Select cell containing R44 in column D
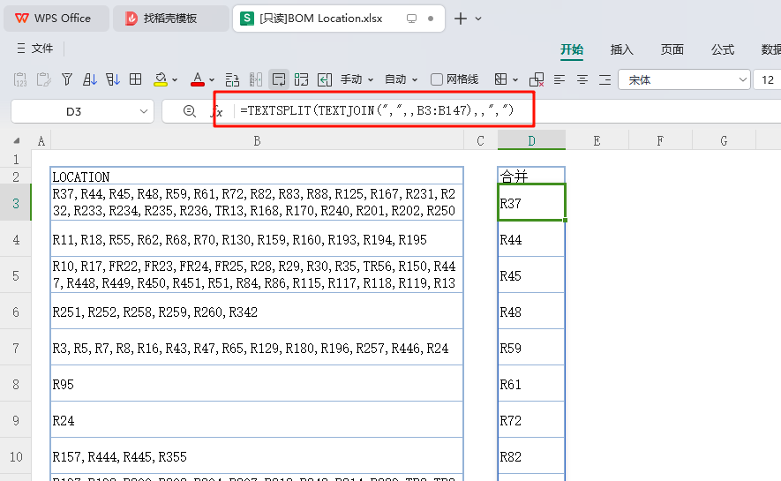Image resolution: width=781 pixels, height=481 pixels. [531, 239]
